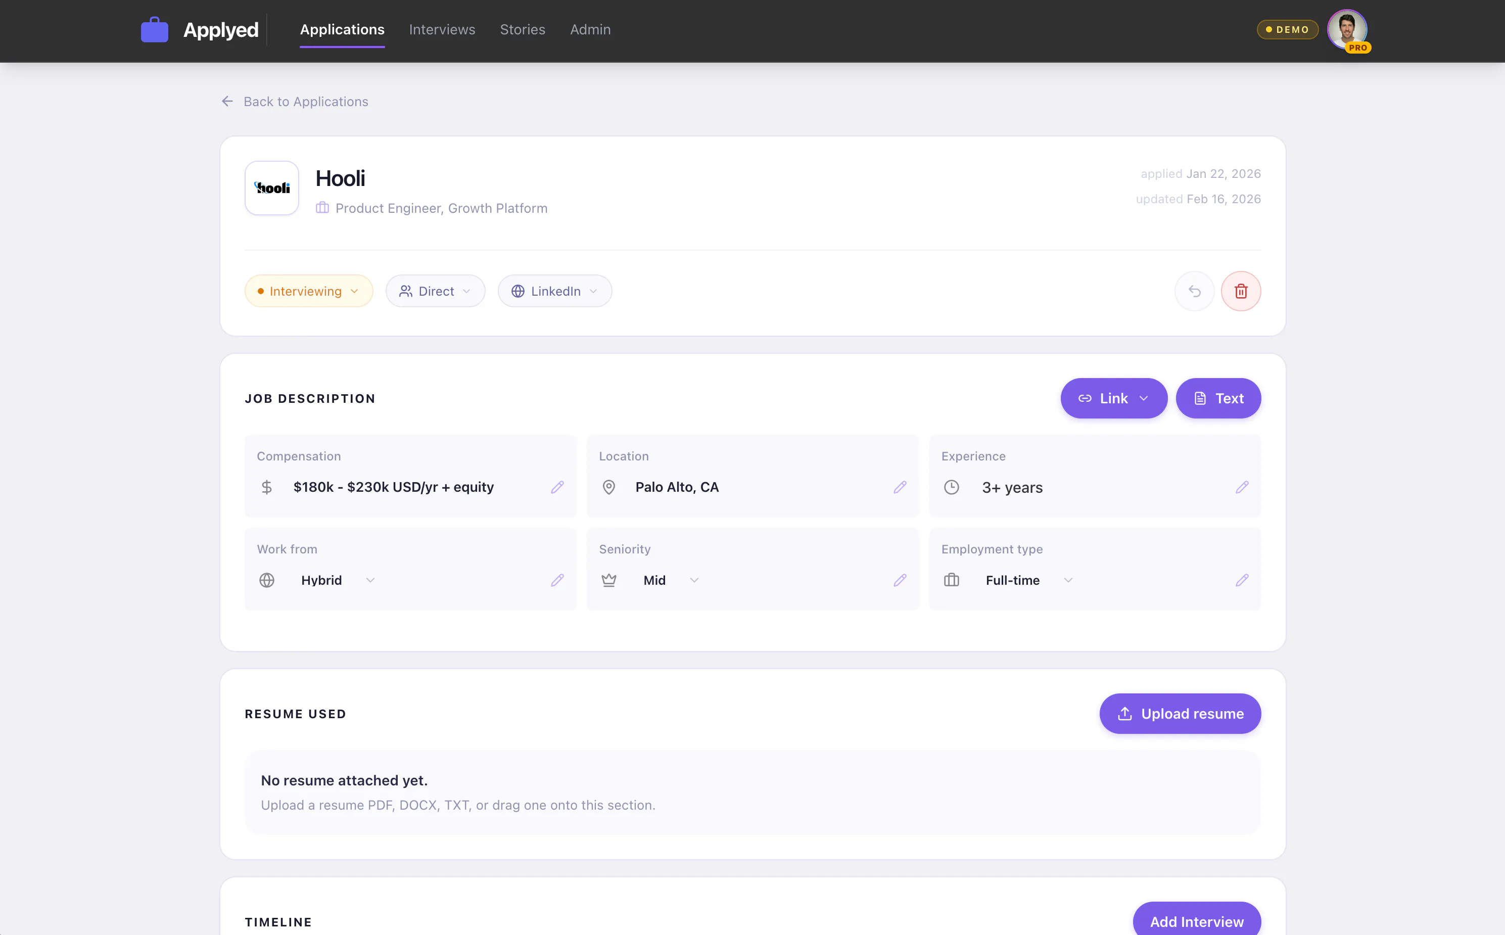This screenshot has height=935, width=1505.
Task: Open the Link job description dropdown
Action: click(x=1114, y=398)
